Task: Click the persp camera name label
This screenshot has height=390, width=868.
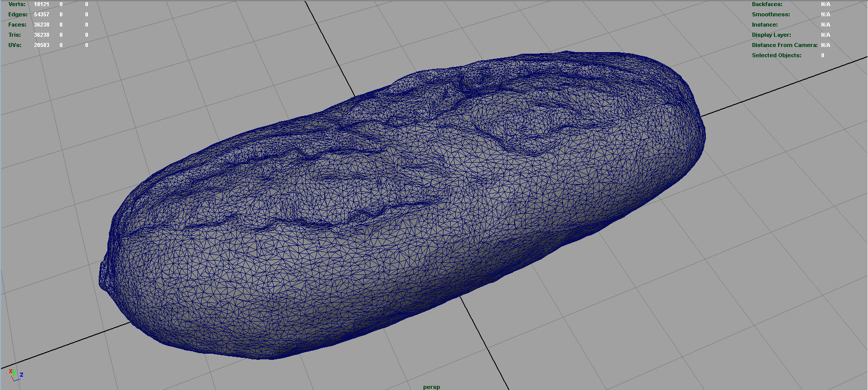Action: [432, 387]
